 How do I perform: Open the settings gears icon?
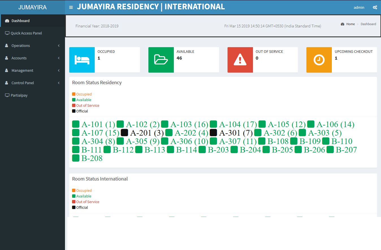coord(375,7)
